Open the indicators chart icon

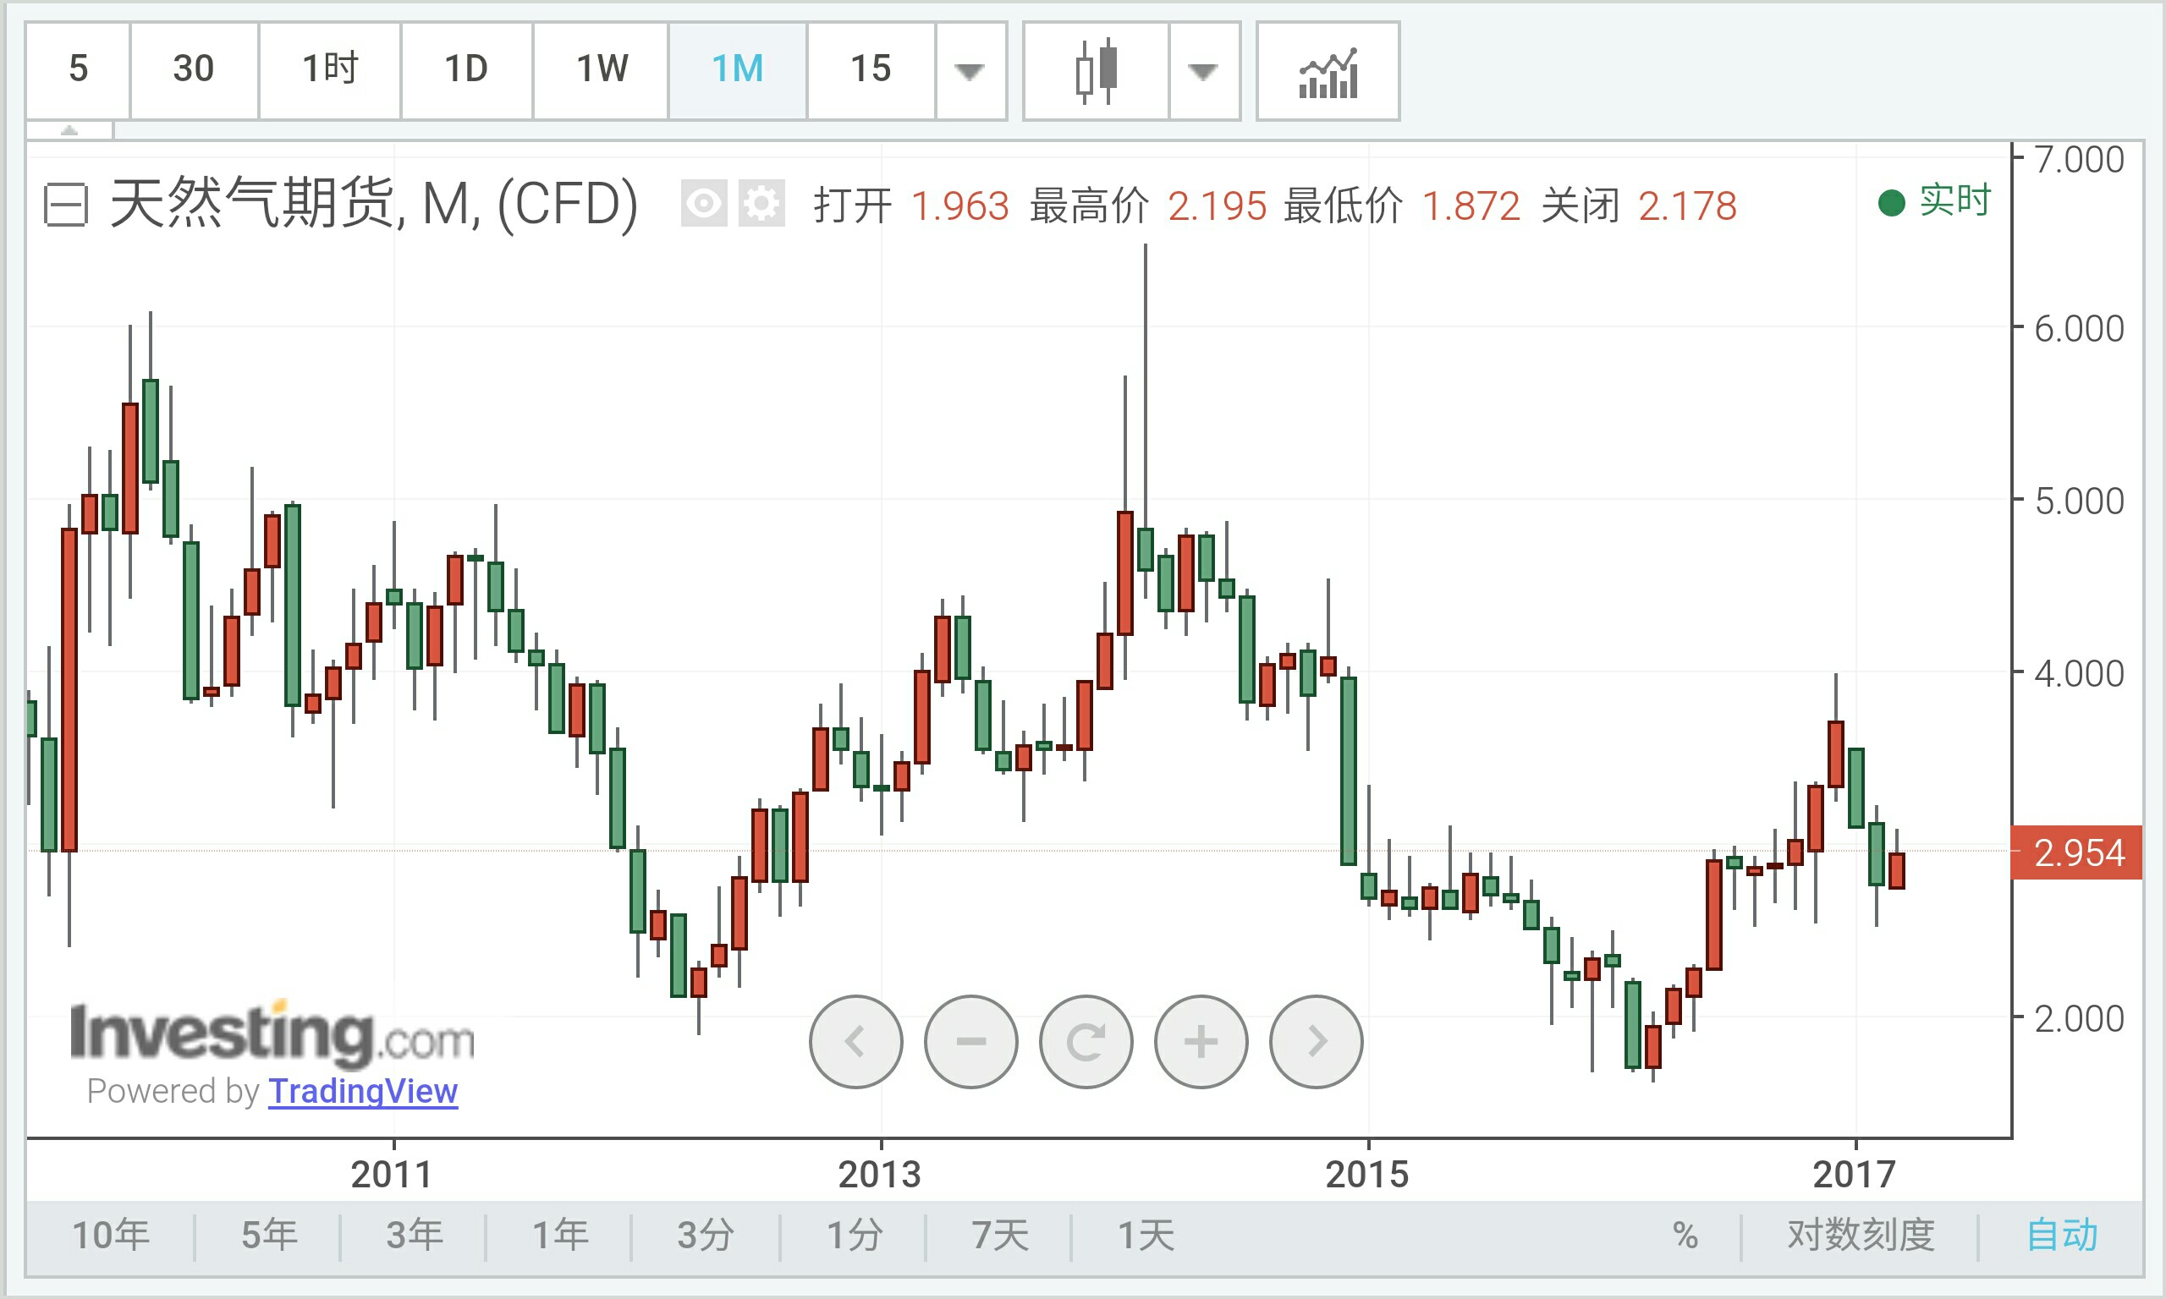click(1328, 70)
